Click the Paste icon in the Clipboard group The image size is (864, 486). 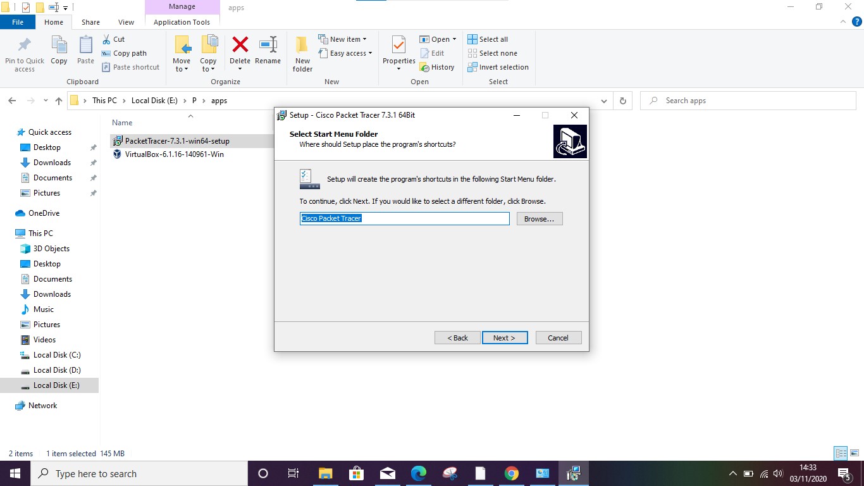[85, 53]
